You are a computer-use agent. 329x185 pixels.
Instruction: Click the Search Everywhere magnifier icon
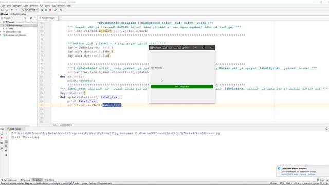pos(61,10)
